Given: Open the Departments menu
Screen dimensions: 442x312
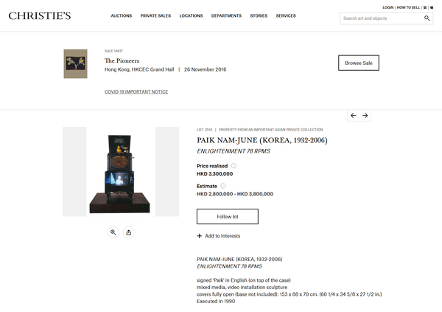Looking at the screenshot, I should pyautogui.click(x=226, y=15).
